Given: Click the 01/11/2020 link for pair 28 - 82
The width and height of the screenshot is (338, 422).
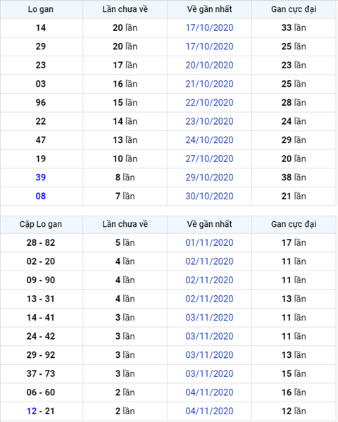Looking at the screenshot, I should tap(209, 242).
